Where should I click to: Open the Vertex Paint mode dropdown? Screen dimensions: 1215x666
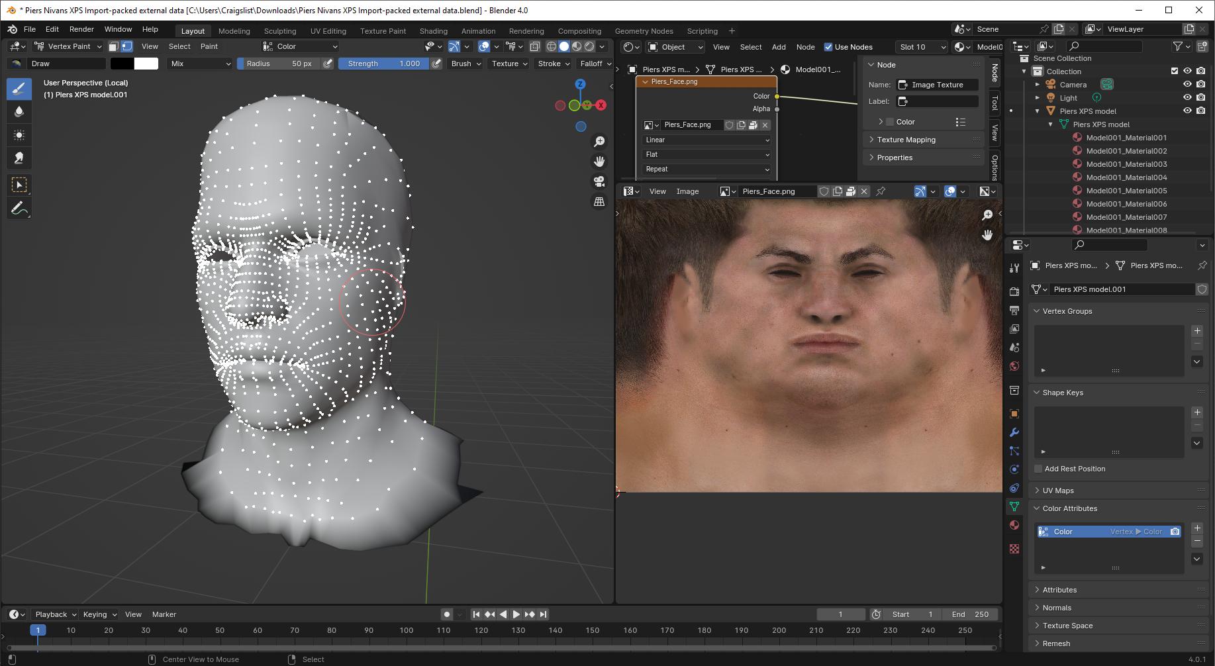(68, 46)
